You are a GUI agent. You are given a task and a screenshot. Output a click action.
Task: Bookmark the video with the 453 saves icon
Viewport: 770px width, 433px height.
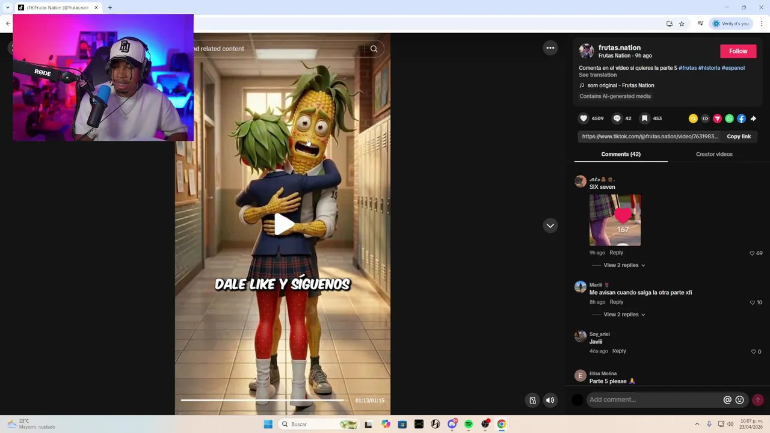[644, 118]
